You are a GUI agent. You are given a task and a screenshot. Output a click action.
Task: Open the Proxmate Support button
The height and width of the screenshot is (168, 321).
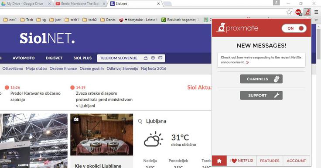click(261, 96)
